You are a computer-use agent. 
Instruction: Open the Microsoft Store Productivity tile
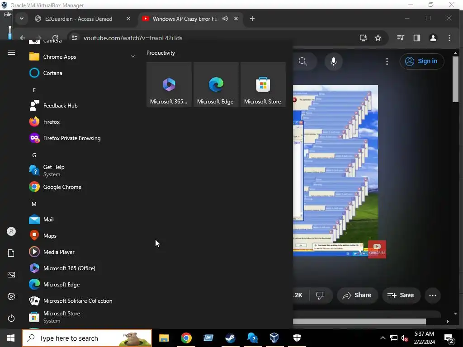pos(263,84)
